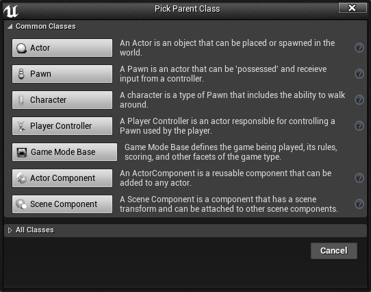Close the Pick Parent Class dialog

353,8
